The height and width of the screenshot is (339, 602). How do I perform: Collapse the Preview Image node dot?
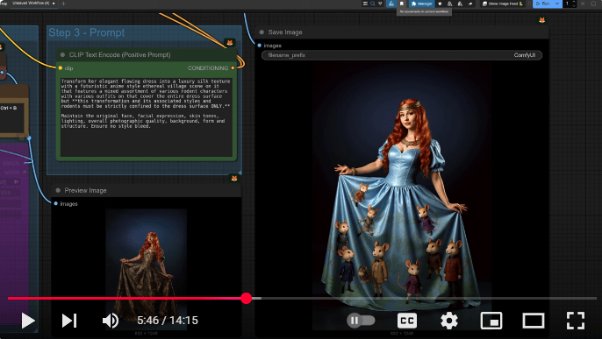pyautogui.click(x=58, y=190)
